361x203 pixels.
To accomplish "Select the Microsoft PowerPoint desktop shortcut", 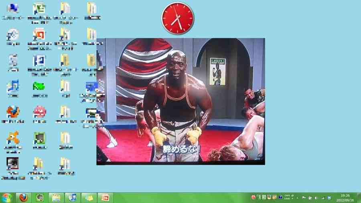I will [x=39, y=35].
